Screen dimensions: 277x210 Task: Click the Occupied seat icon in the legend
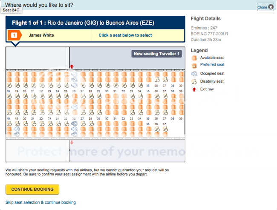coord(194,73)
